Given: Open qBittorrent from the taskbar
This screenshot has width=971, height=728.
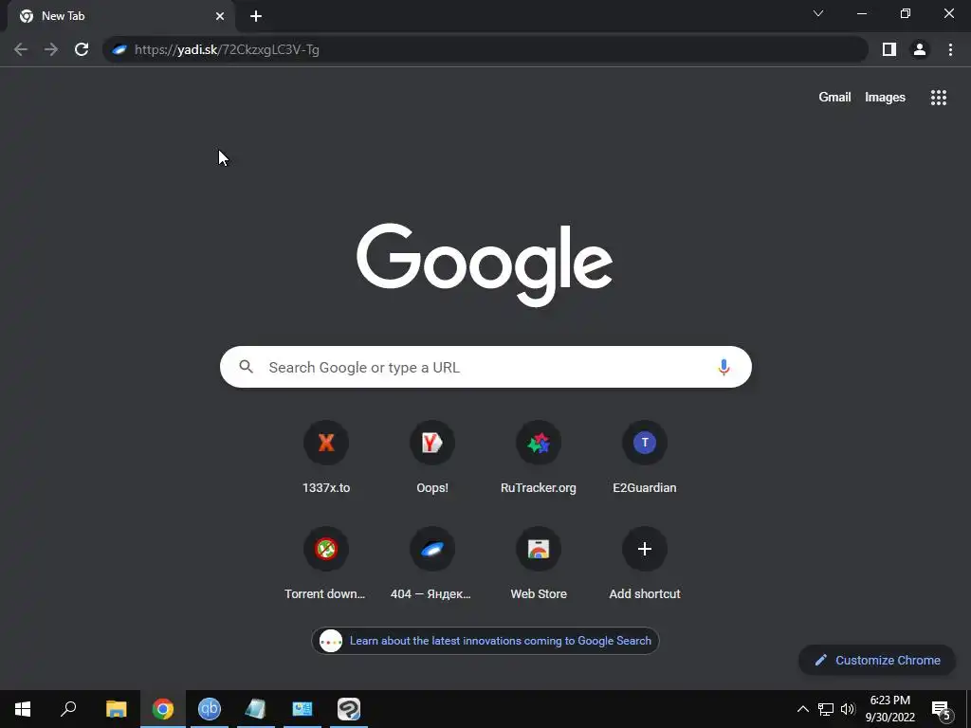Looking at the screenshot, I should coord(210,709).
